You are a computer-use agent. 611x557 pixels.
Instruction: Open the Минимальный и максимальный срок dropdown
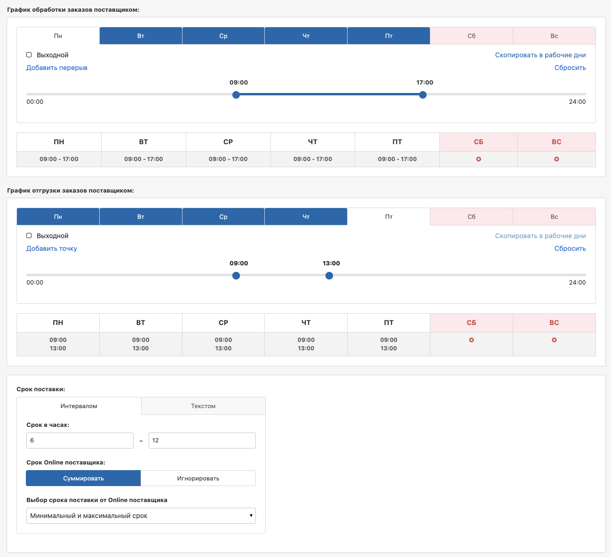(x=141, y=516)
